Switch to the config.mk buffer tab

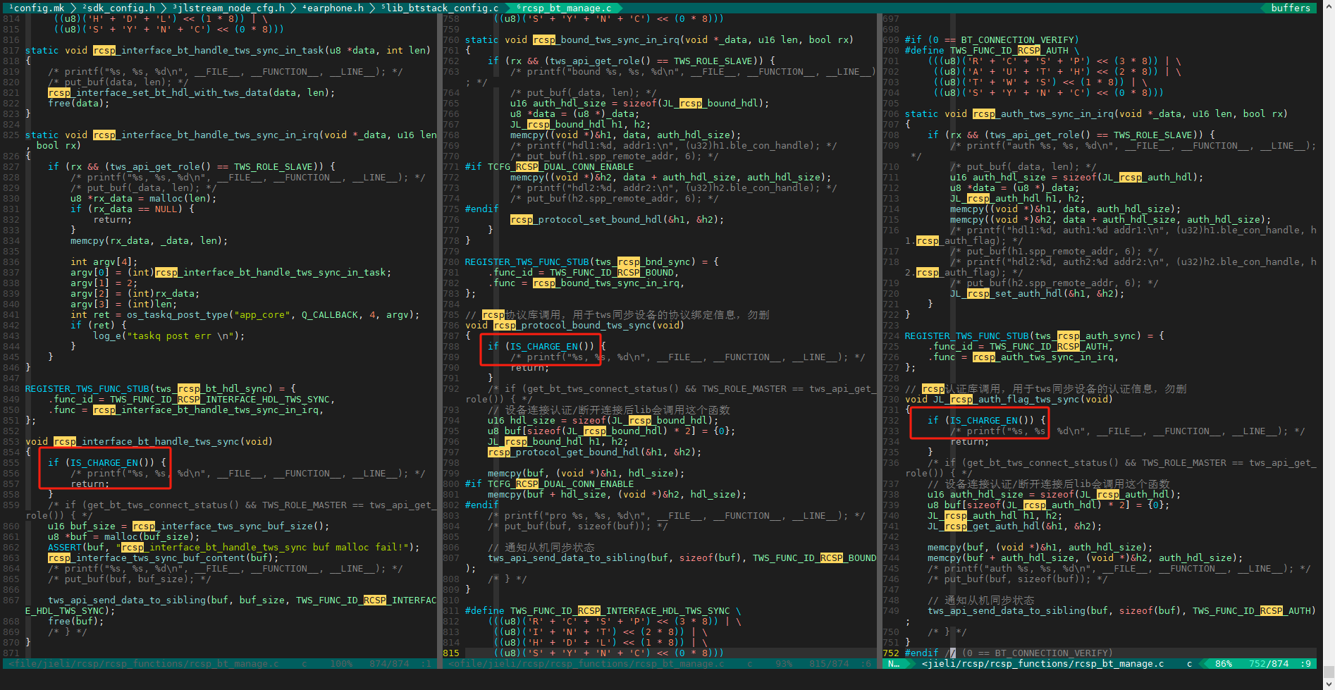coord(37,8)
